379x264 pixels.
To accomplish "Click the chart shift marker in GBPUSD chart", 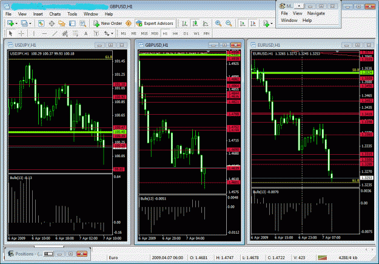I will [x=209, y=52].
